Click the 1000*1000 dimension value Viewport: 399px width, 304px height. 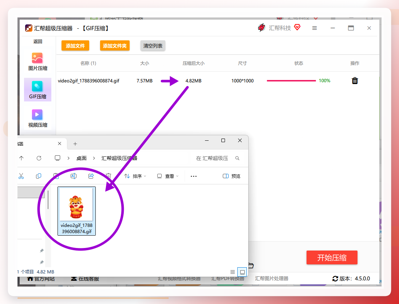(242, 81)
